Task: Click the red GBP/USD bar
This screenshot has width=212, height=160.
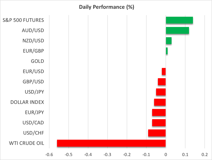Action: pos(162,82)
